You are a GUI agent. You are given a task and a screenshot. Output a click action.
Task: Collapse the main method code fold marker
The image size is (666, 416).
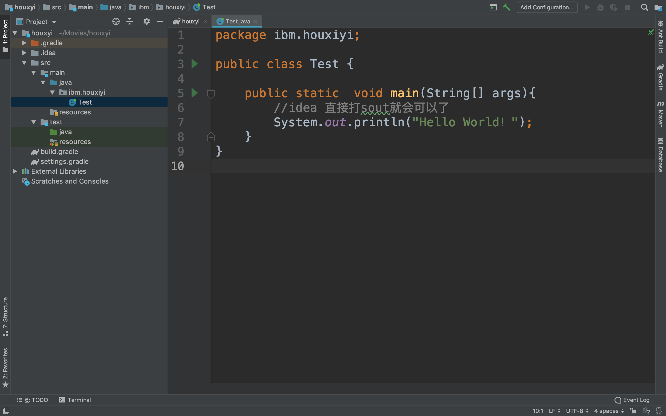[211, 94]
